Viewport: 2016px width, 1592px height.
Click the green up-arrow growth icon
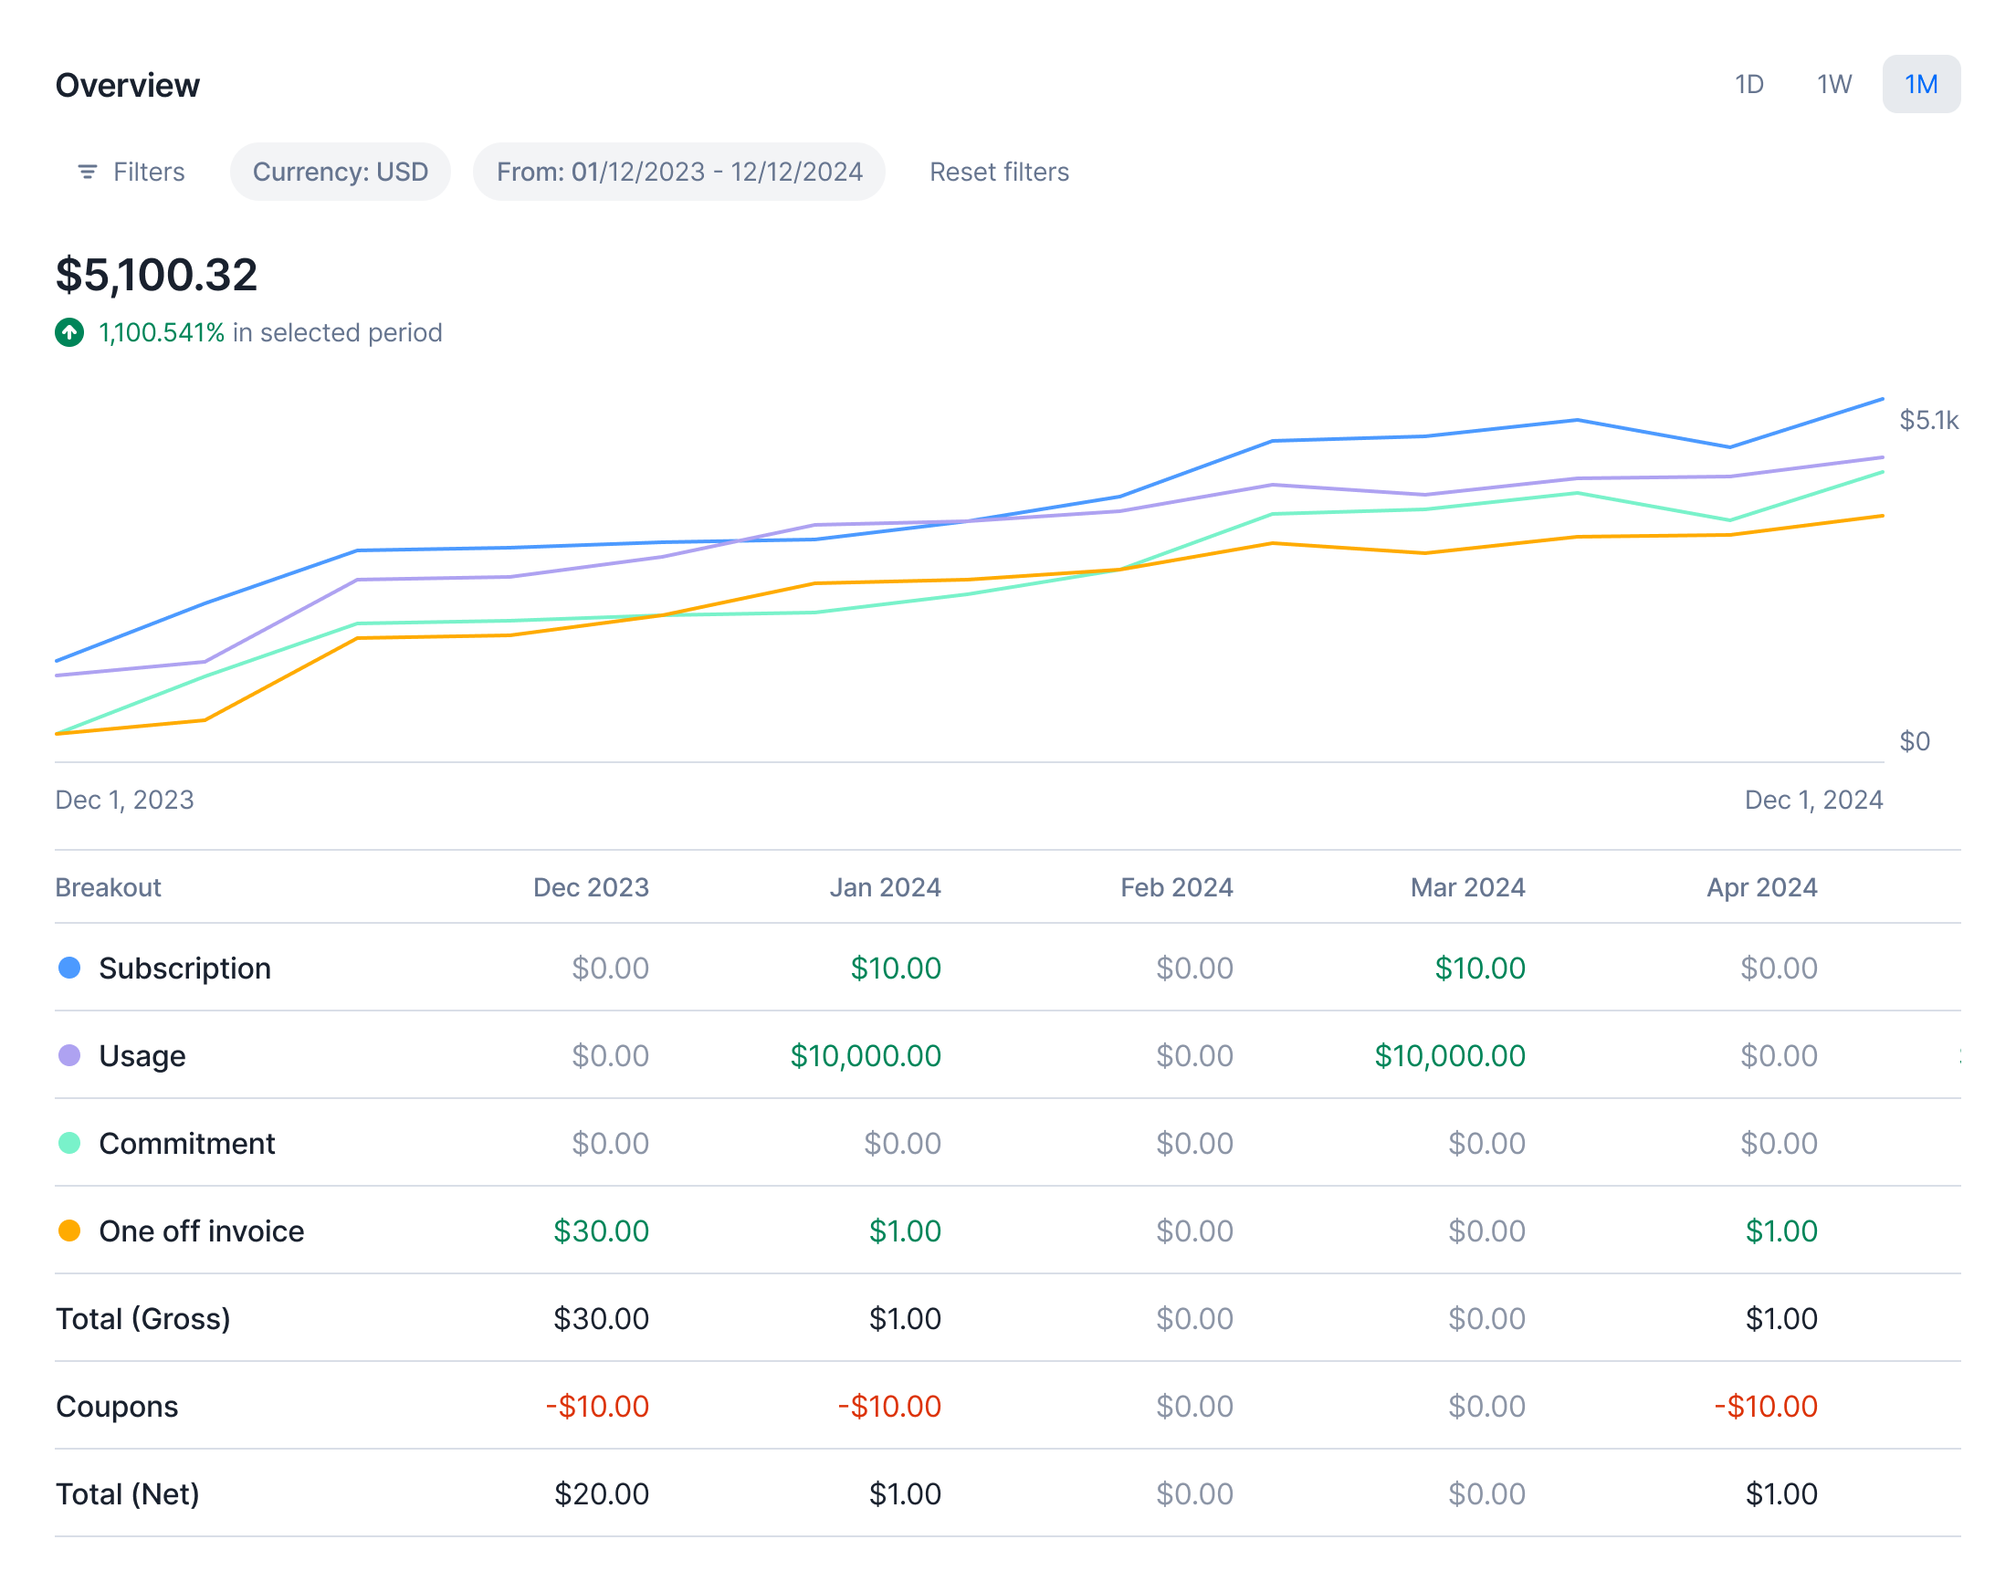point(70,333)
